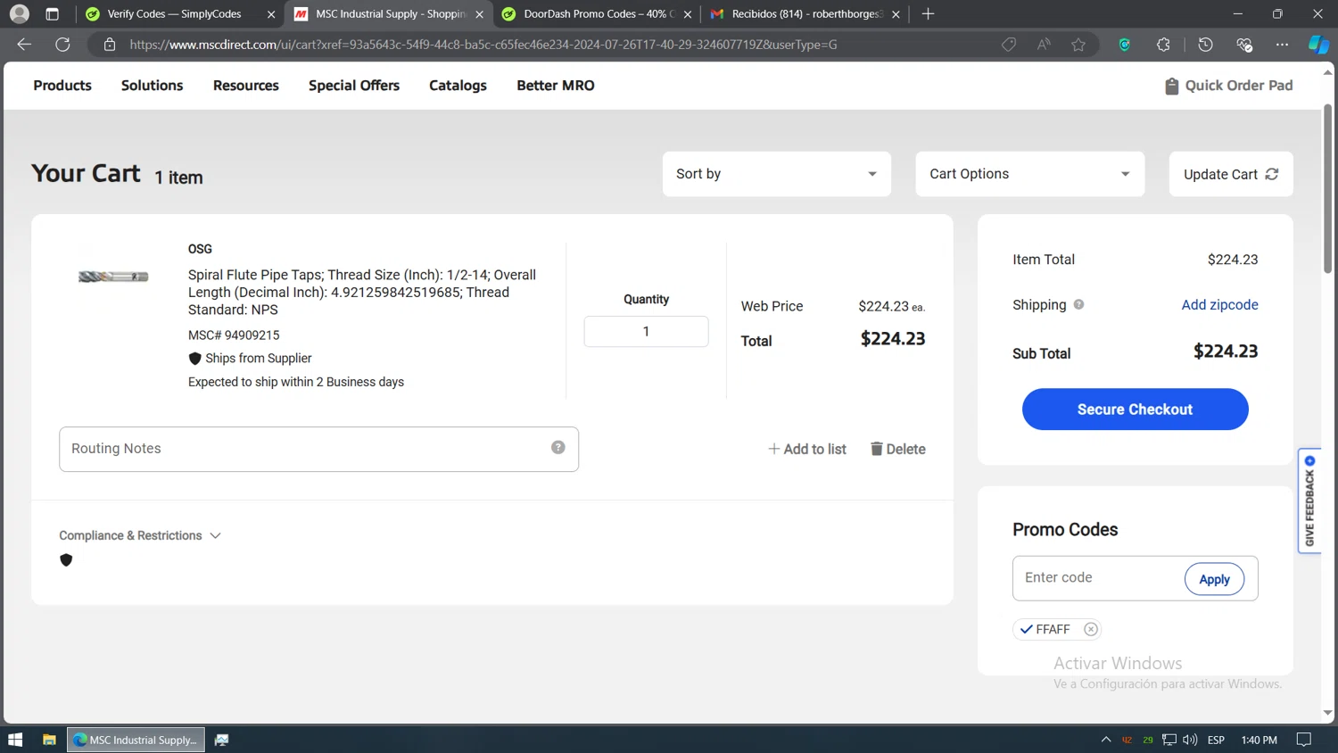Click the browser address bar URL

click(483, 45)
